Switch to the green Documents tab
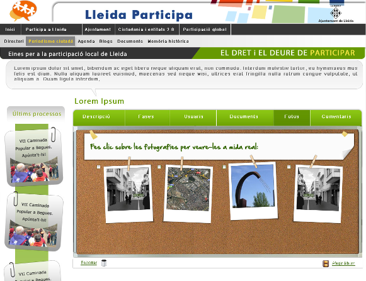Screen dimensions: 366x281 [x=245, y=118]
